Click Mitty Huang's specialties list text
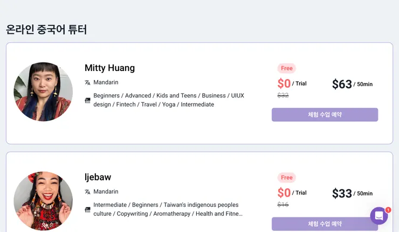Image resolution: width=399 pixels, height=232 pixels. [x=168, y=100]
